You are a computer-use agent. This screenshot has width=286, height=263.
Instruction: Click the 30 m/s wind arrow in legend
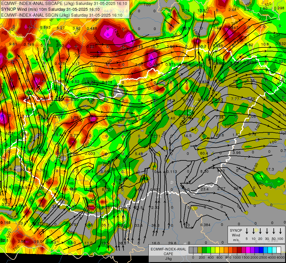(x=267, y=231)
